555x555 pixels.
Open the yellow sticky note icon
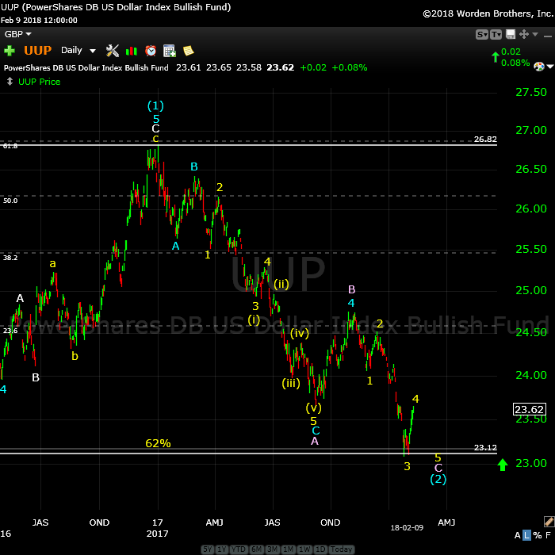pyautogui.click(x=189, y=51)
